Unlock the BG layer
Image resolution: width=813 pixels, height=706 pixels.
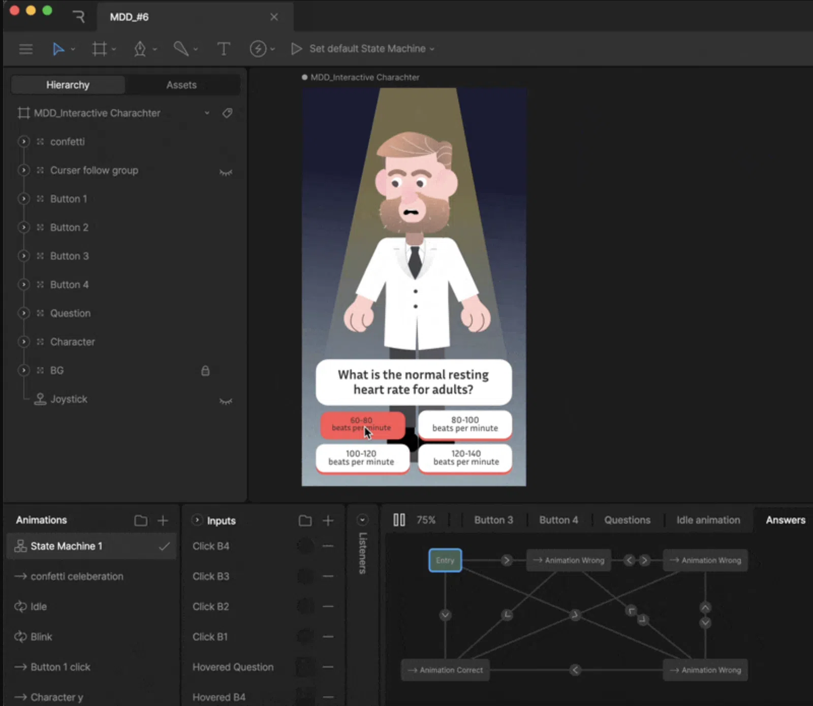click(205, 371)
